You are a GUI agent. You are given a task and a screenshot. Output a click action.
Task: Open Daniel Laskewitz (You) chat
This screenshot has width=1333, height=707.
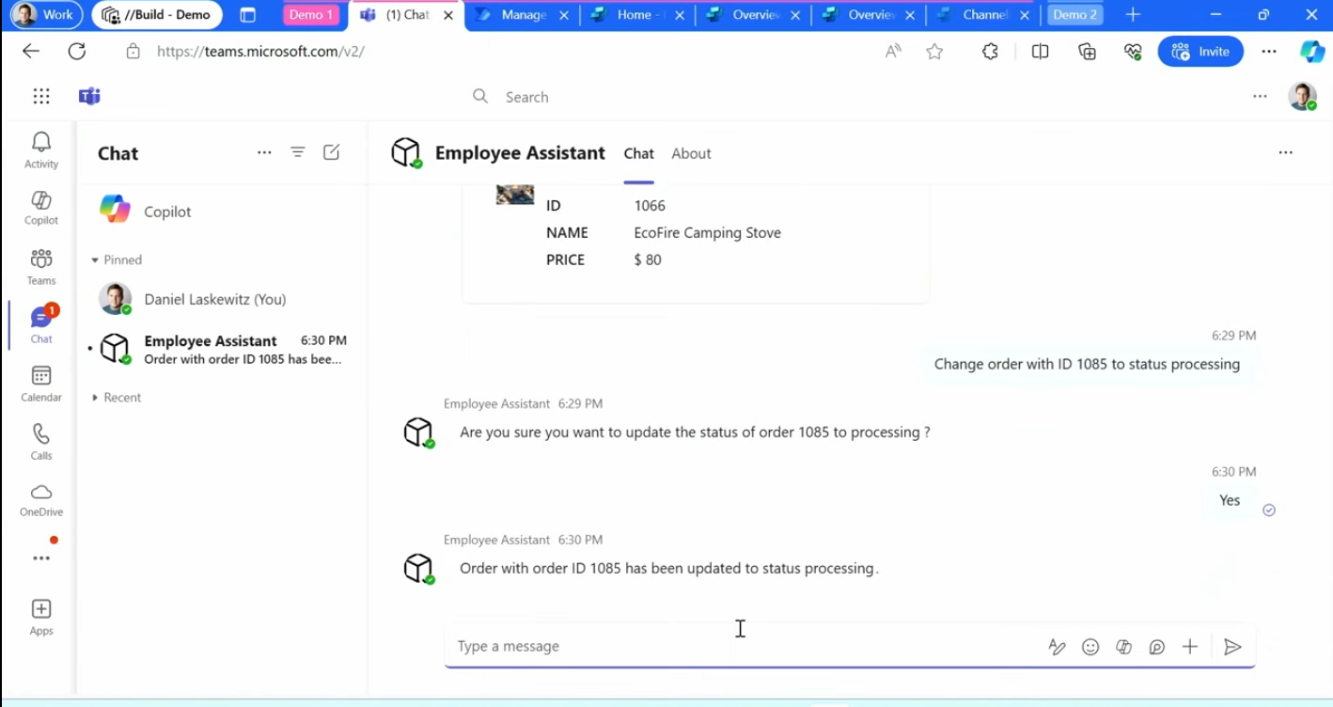click(223, 299)
